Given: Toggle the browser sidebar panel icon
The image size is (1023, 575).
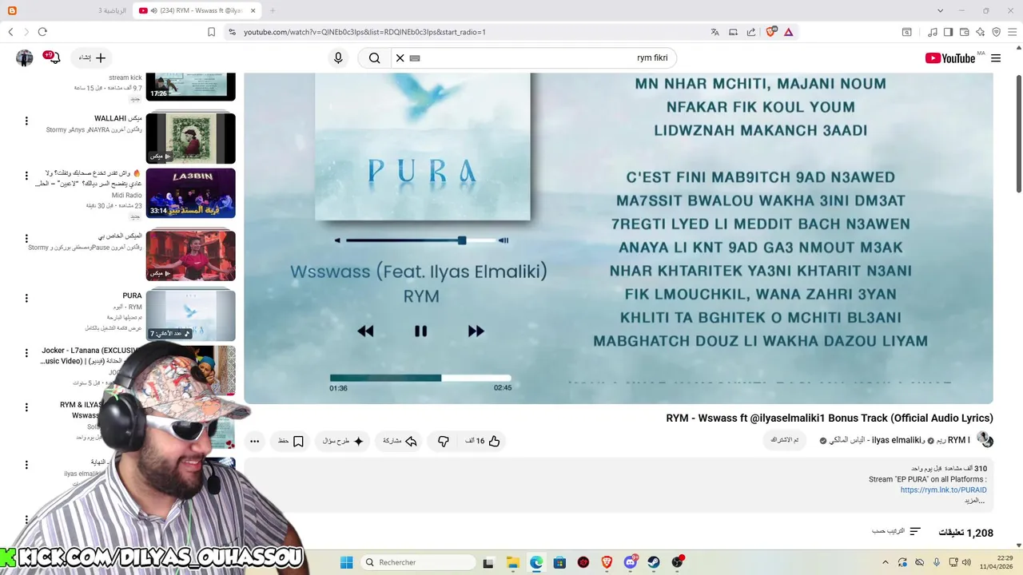Looking at the screenshot, I should pyautogui.click(x=948, y=32).
